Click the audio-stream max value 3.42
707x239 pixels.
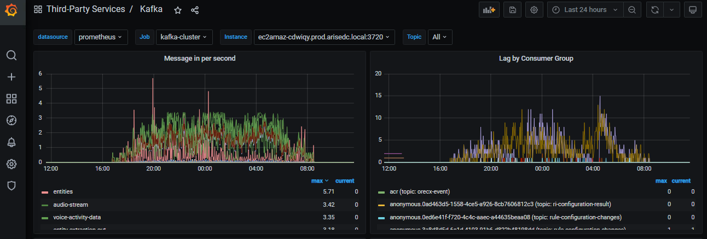tap(328, 204)
